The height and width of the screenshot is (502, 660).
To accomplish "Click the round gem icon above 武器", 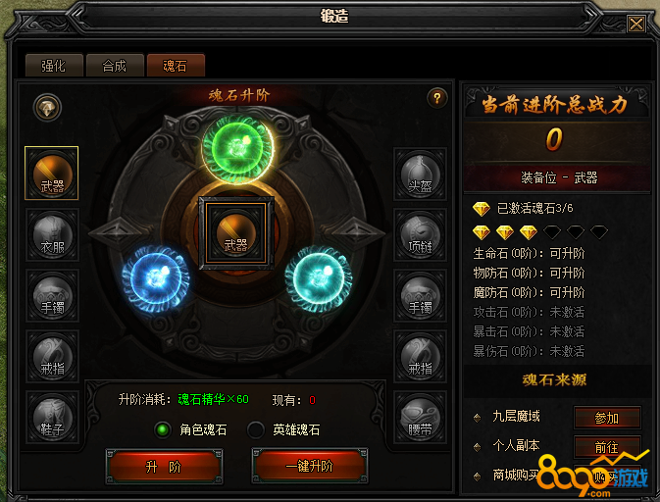I will click(x=48, y=108).
